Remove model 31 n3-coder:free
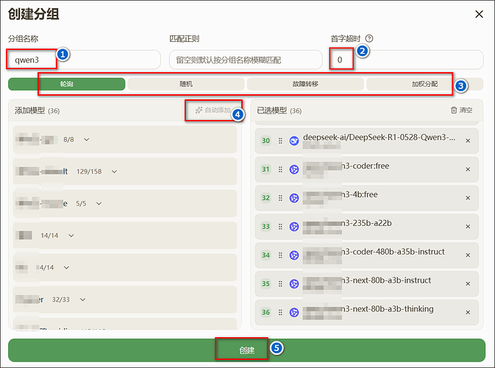Screen dimensions: 495x368 [468, 169]
